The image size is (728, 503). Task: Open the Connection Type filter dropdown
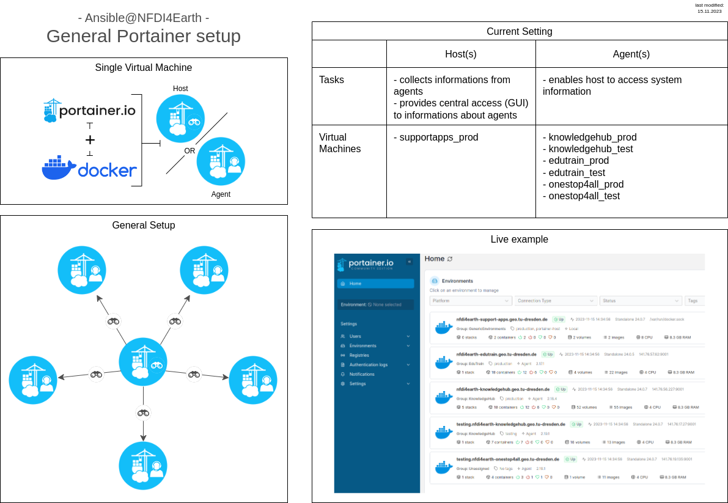[555, 301]
